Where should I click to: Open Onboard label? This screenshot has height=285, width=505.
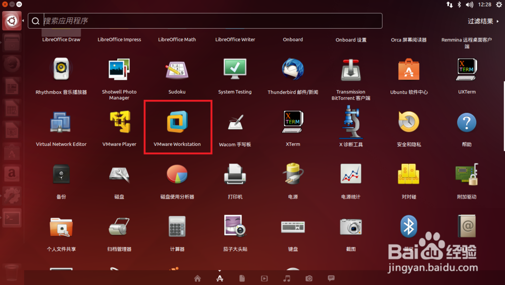[x=293, y=39]
